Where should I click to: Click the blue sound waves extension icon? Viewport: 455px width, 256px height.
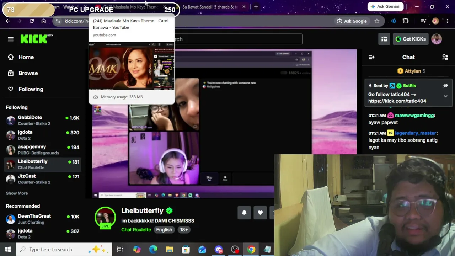(394, 21)
